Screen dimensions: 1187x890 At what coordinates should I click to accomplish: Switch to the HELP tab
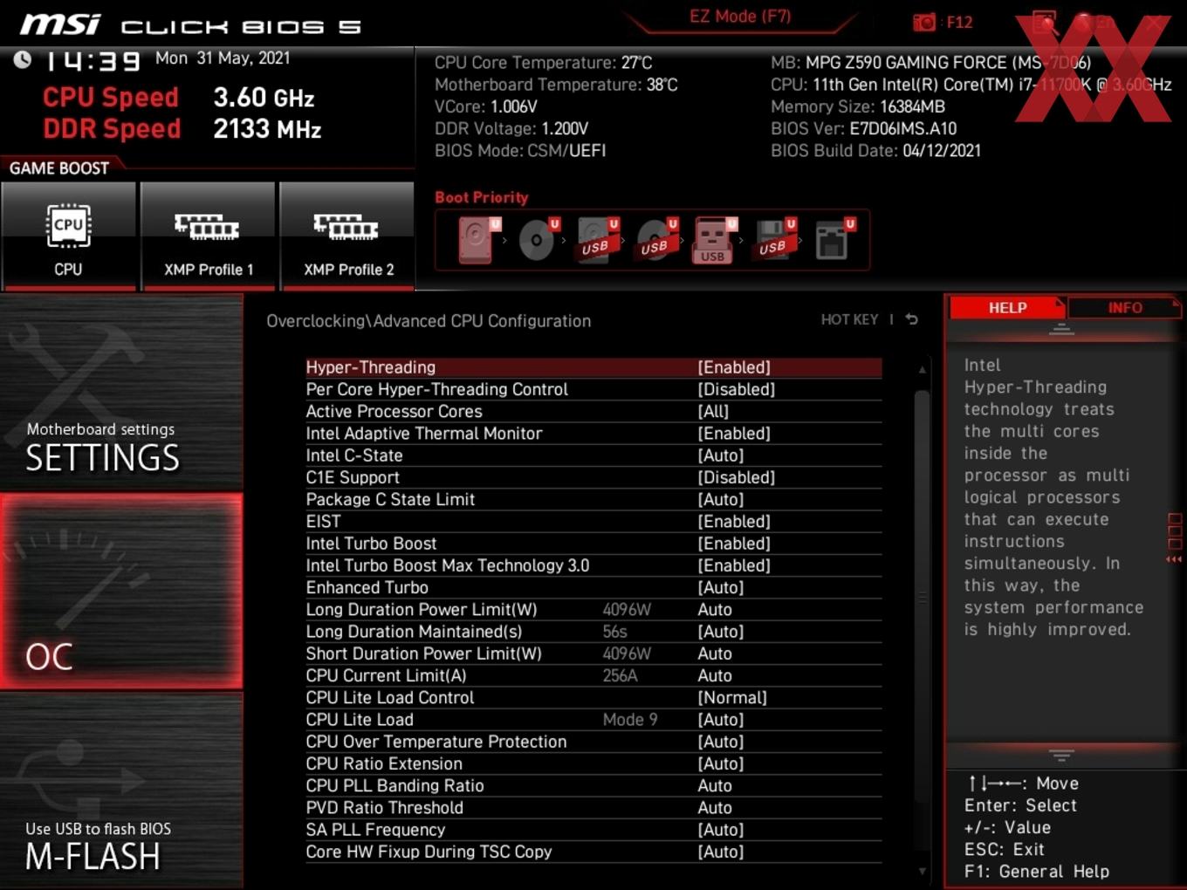coord(1007,308)
